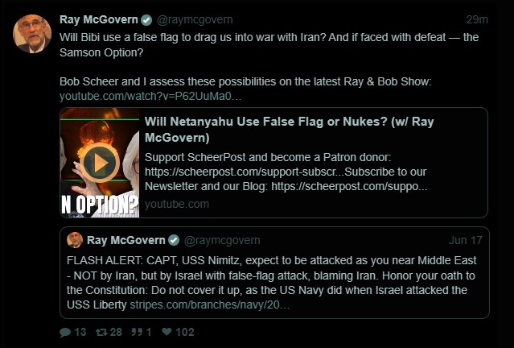Screen dimensions: 514x348
Task: Open the youtube.com/watch?v=P62UuMa0 link
Action: (150, 96)
